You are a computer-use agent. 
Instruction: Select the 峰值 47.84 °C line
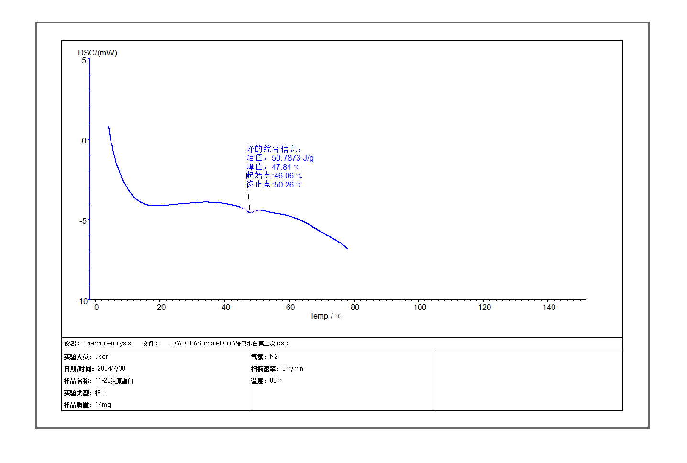pyautogui.click(x=273, y=167)
